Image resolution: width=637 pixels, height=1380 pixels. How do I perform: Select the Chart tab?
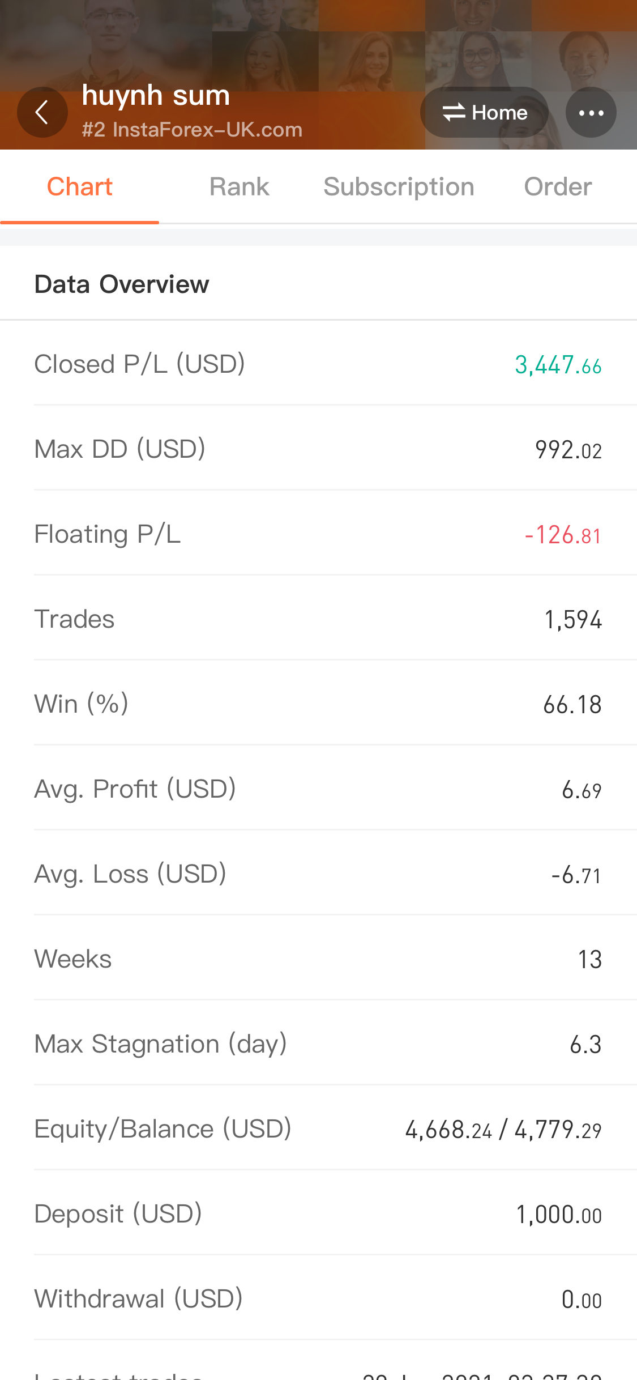tap(79, 186)
